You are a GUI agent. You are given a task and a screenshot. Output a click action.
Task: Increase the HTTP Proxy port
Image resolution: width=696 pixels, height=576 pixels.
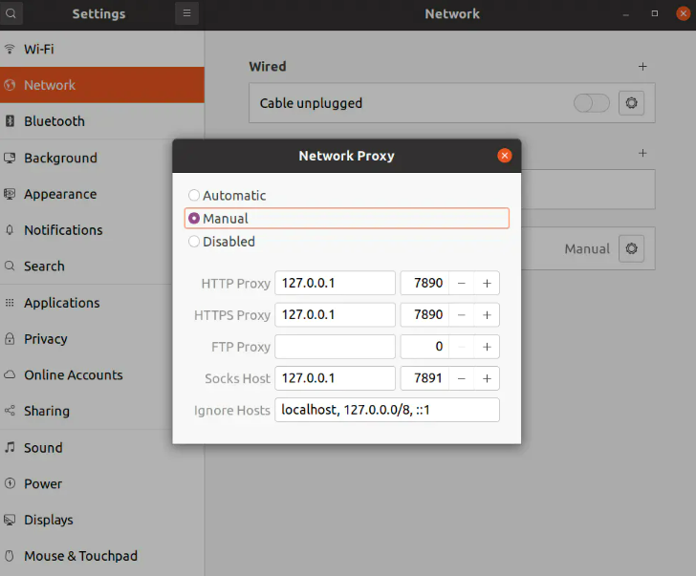(x=487, y=283)
